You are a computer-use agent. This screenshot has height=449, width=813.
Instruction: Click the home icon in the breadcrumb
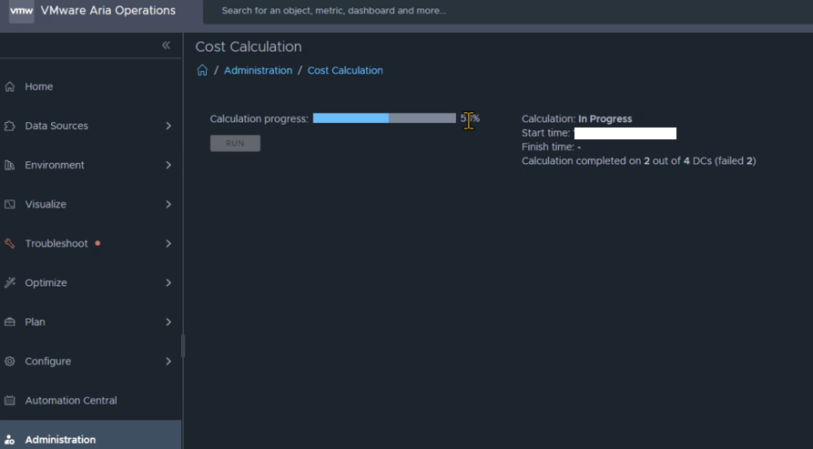coord(202,70)
